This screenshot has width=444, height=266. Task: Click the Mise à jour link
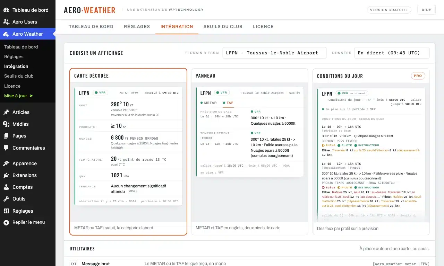click(18, 96)
